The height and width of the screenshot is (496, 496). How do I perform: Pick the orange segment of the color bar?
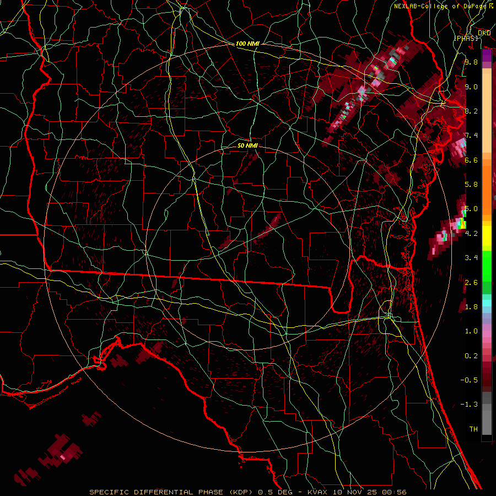tap(487, 190)
